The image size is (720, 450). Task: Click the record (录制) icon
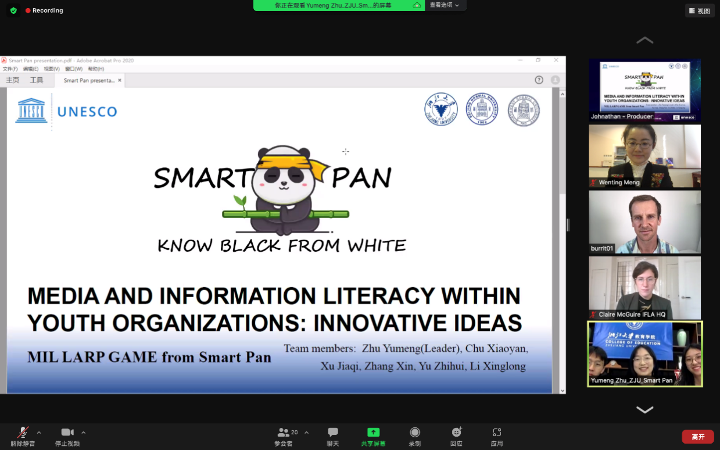pyautogui.click(x=414, y=433)
